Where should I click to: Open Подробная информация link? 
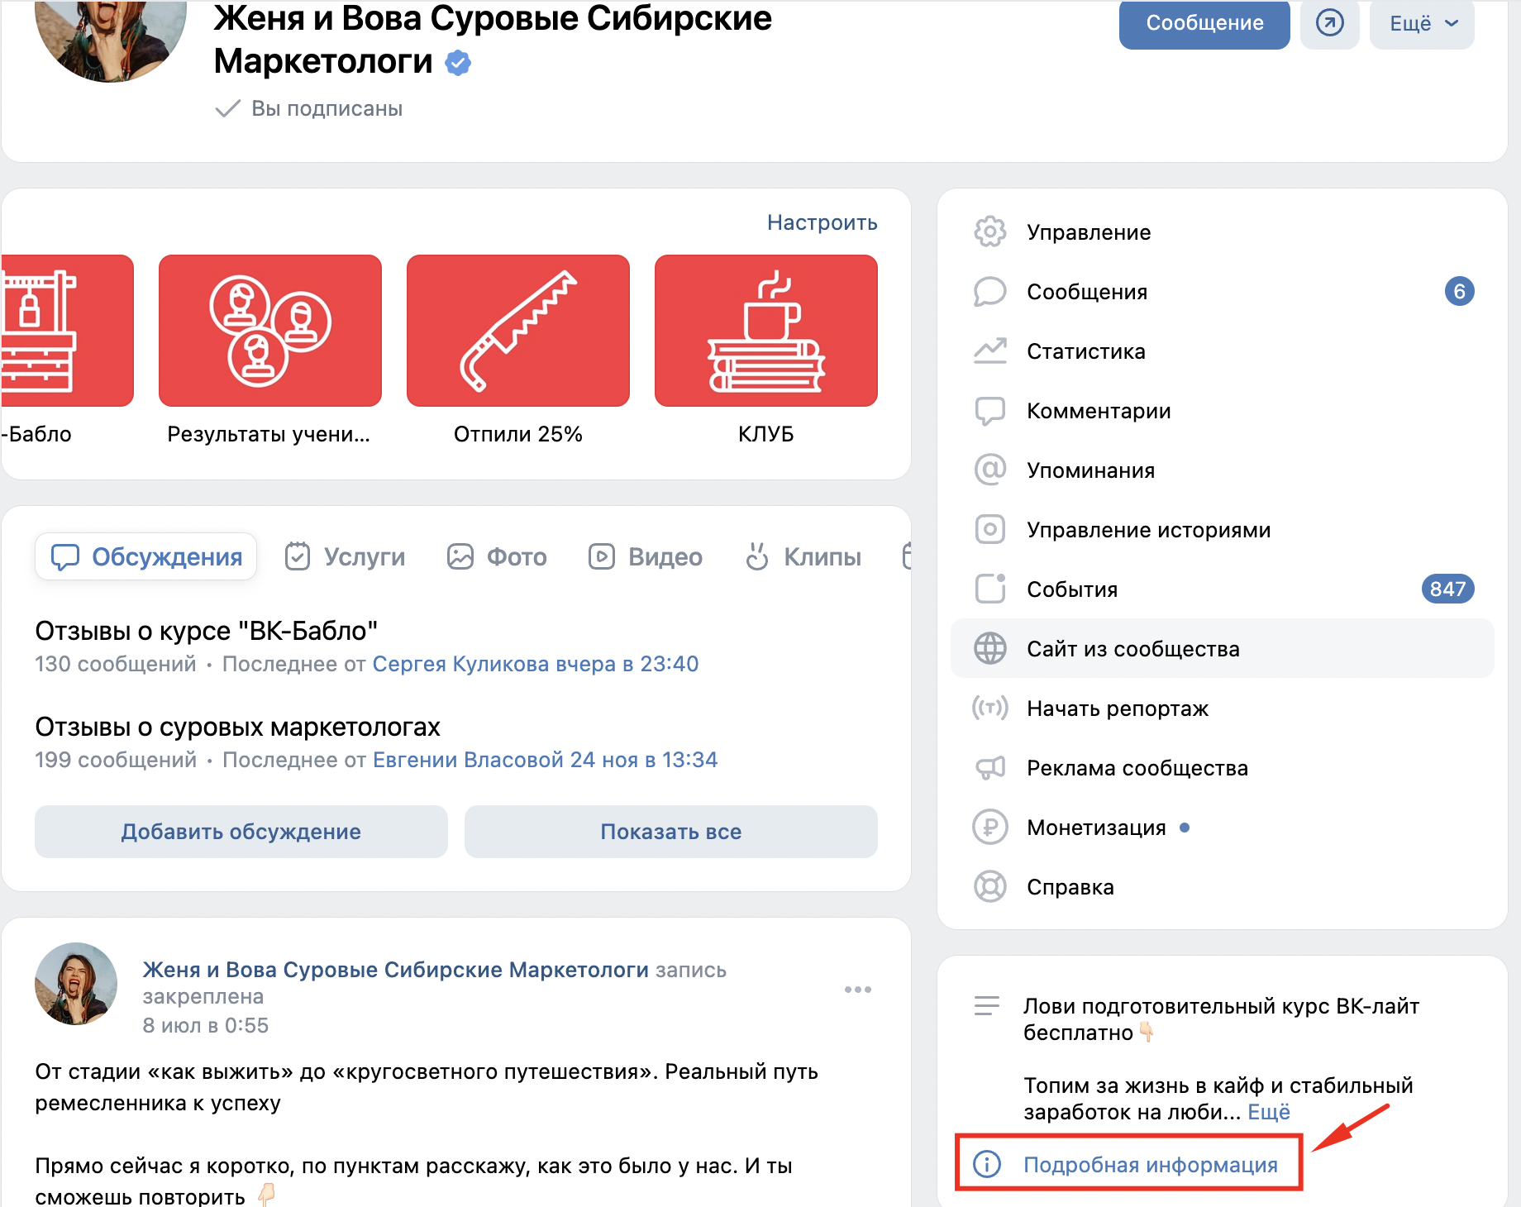tap(1151, 1164)
